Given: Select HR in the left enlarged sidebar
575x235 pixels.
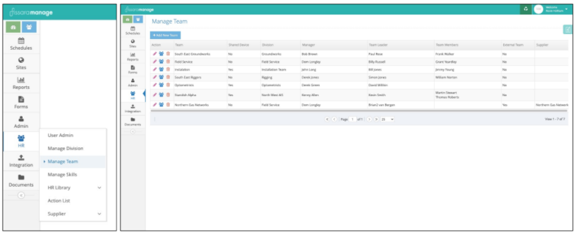Looking at the screenshot, I should coord(21,142).
